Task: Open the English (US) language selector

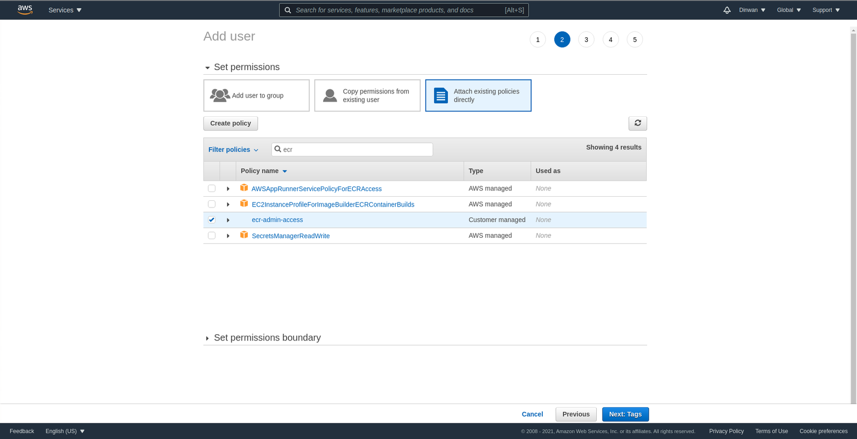Action: click(x=65, y=431)
